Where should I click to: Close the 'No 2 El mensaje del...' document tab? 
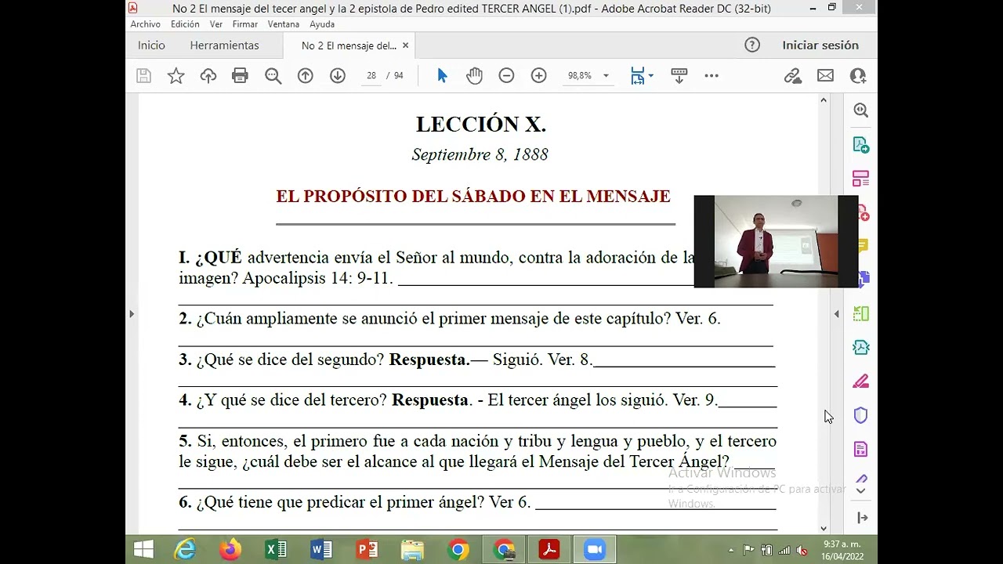[x=405, y=45]
